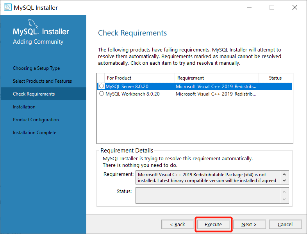Click down arrow of the Status box scrollbar
Screen dimensions: 307x234
[284, 199]
